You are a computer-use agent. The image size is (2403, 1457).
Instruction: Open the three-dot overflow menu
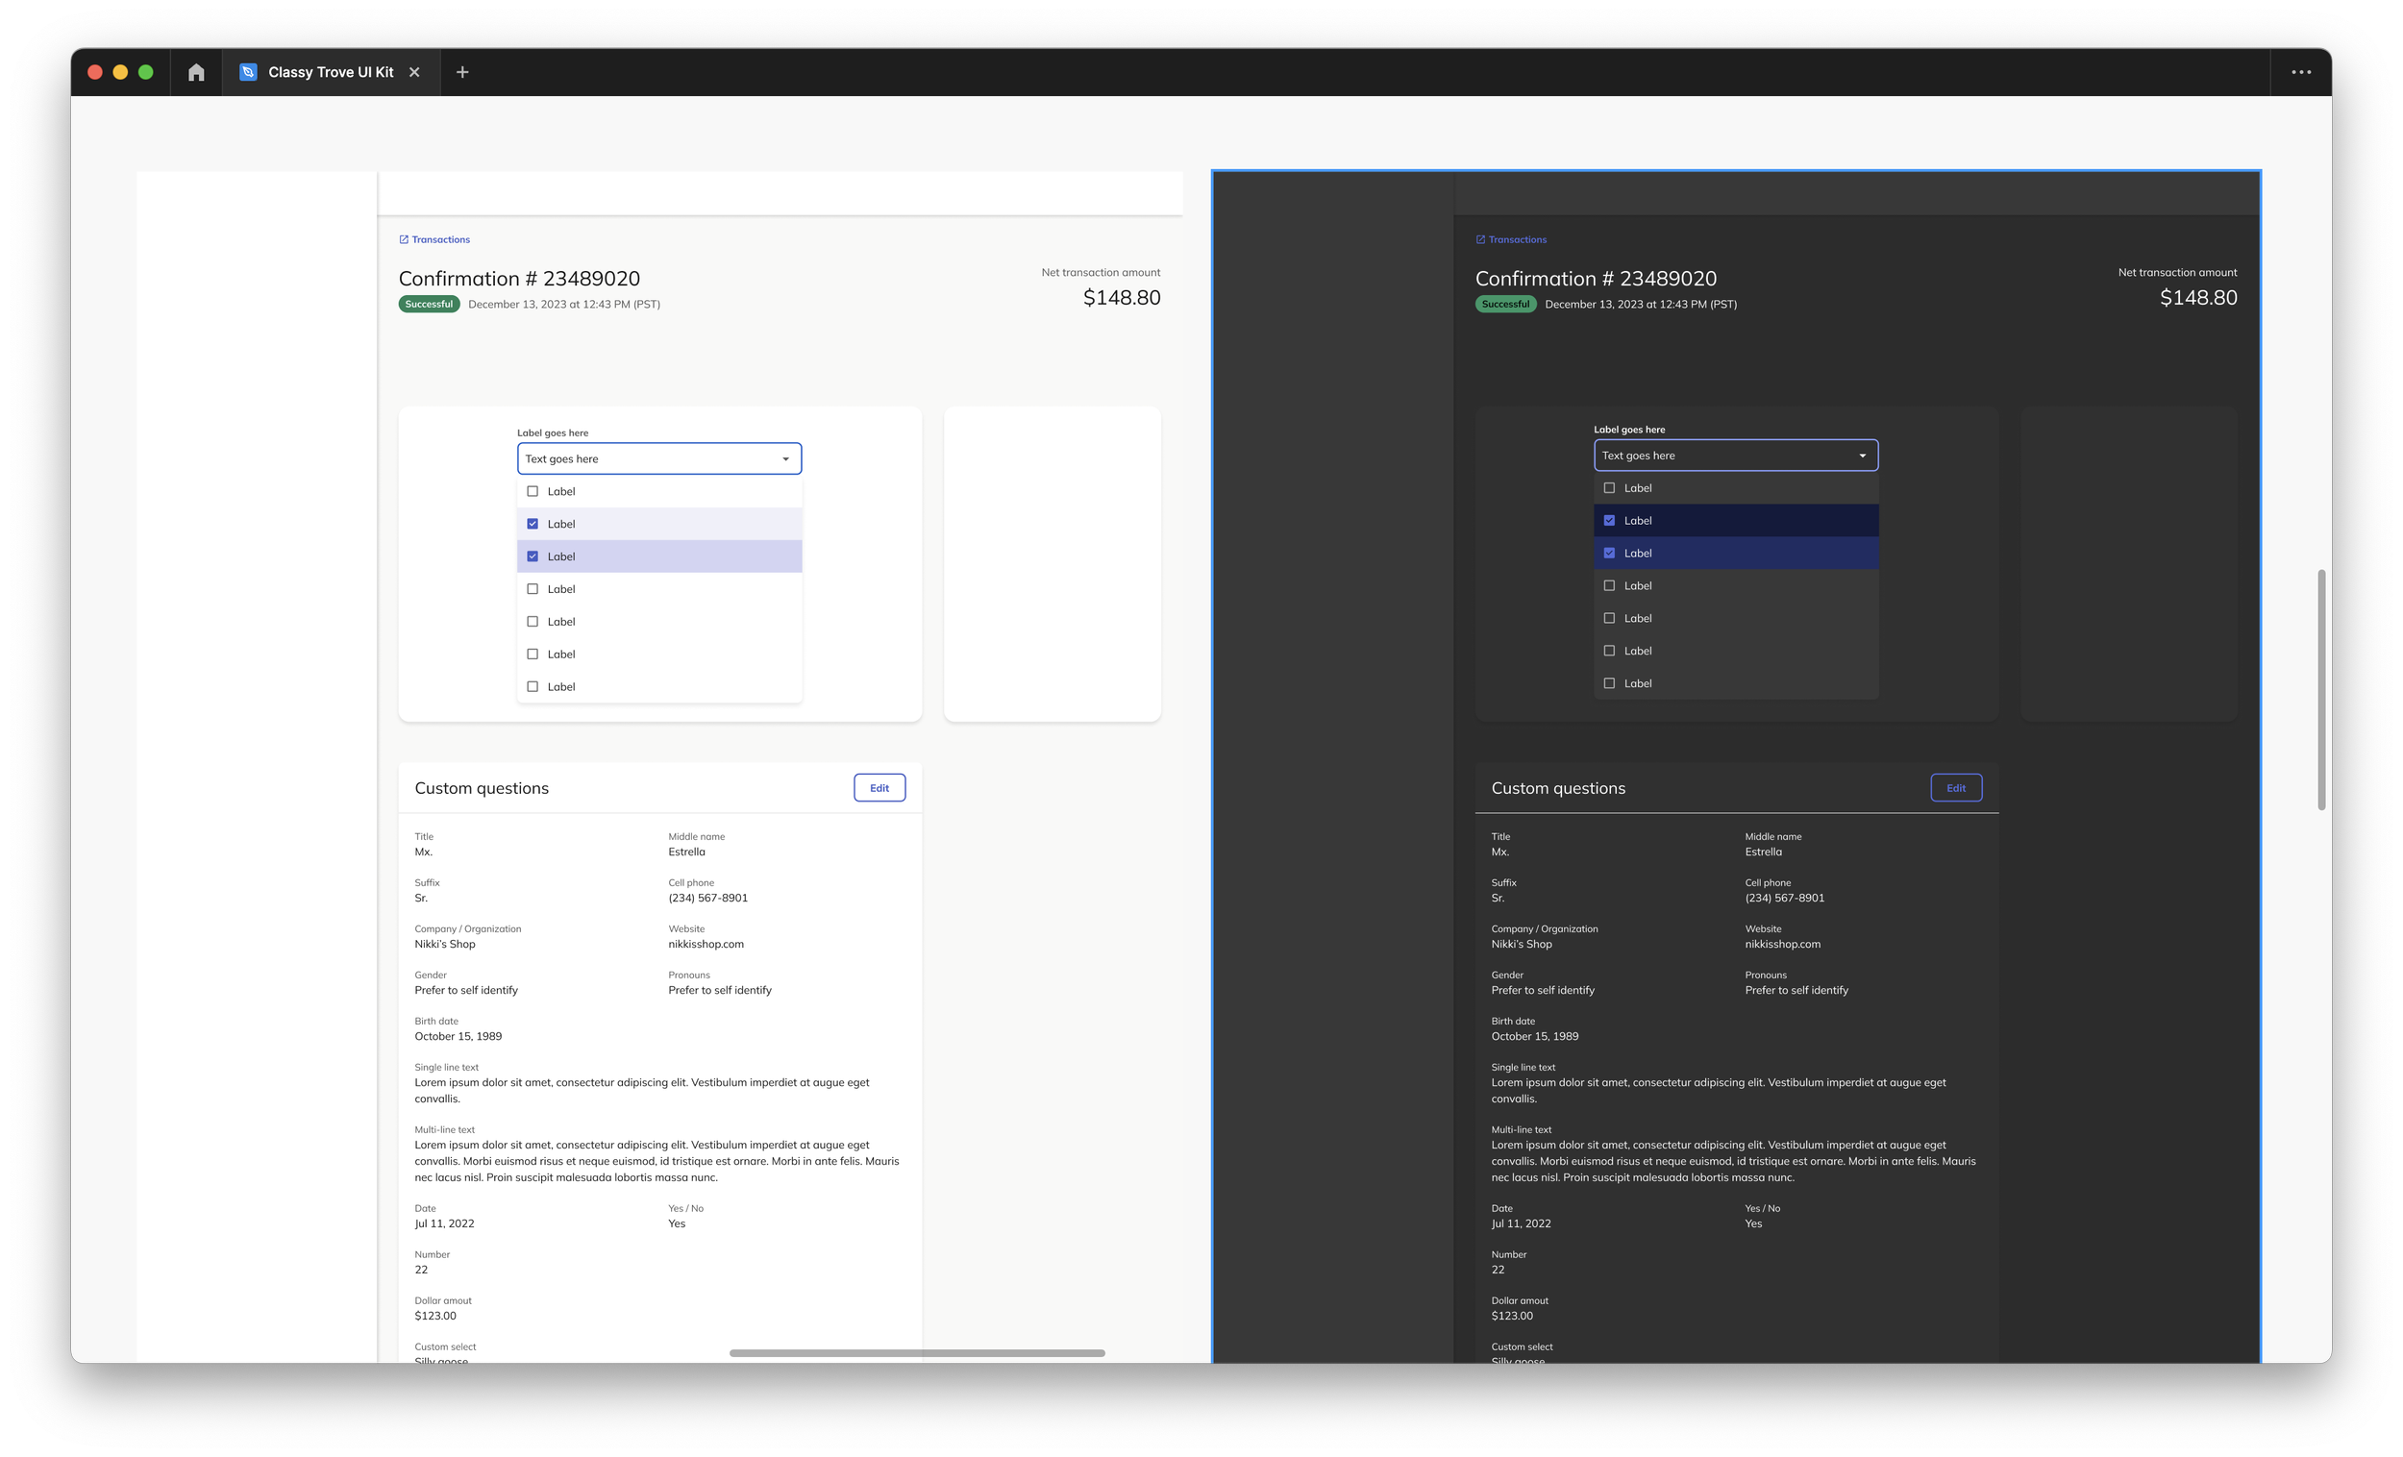click(x=2300, y=72)
